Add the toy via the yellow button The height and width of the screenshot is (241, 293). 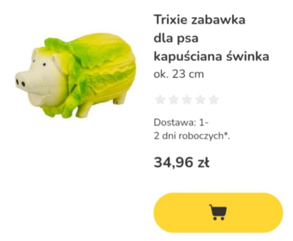click(x=218, y=212)
